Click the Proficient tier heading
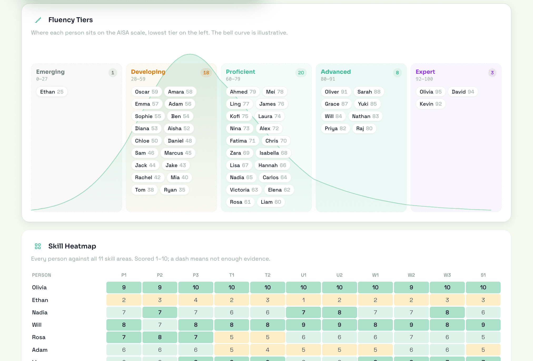This screenshot has height=361, width=533. 240,72
